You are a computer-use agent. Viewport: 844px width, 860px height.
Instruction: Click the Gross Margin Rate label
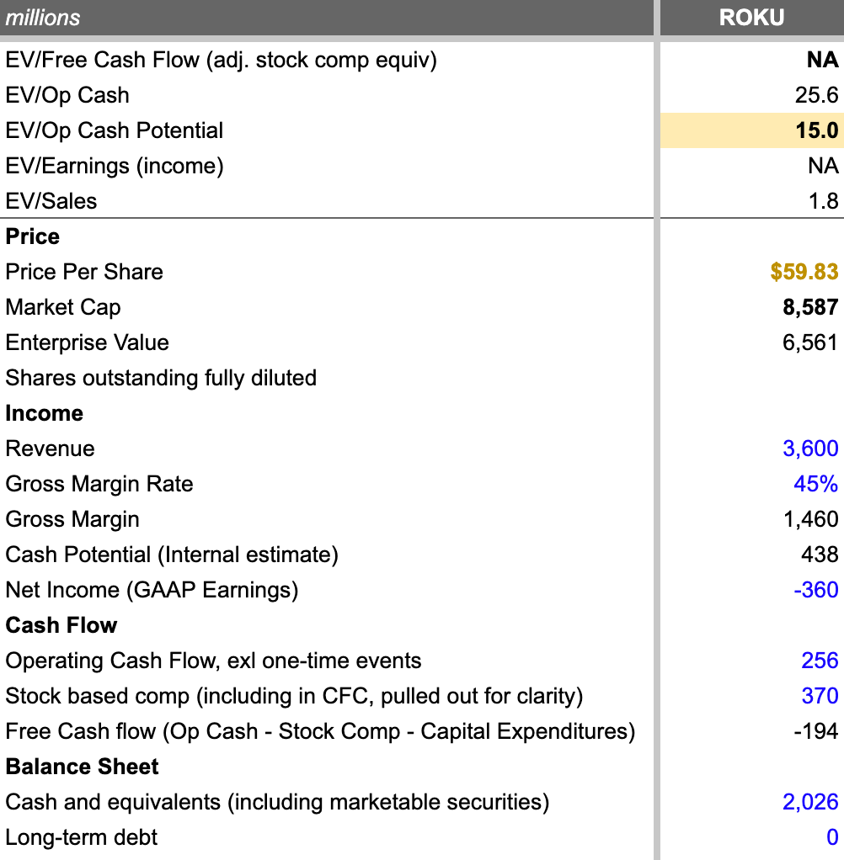[99, 485]
